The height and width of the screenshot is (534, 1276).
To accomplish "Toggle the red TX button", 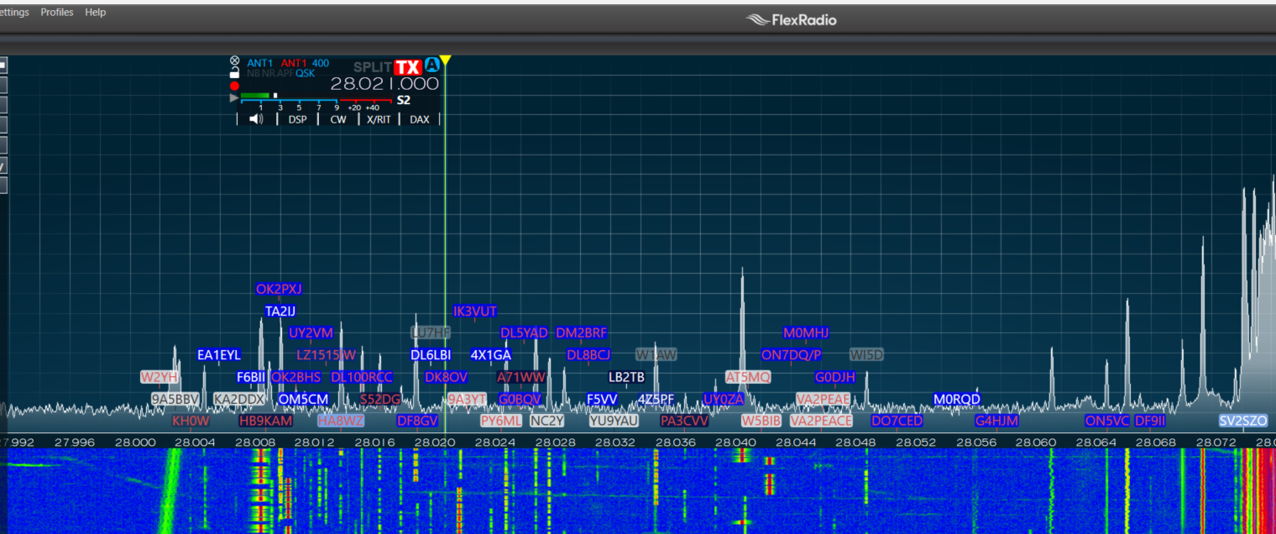I will point(407,67).
